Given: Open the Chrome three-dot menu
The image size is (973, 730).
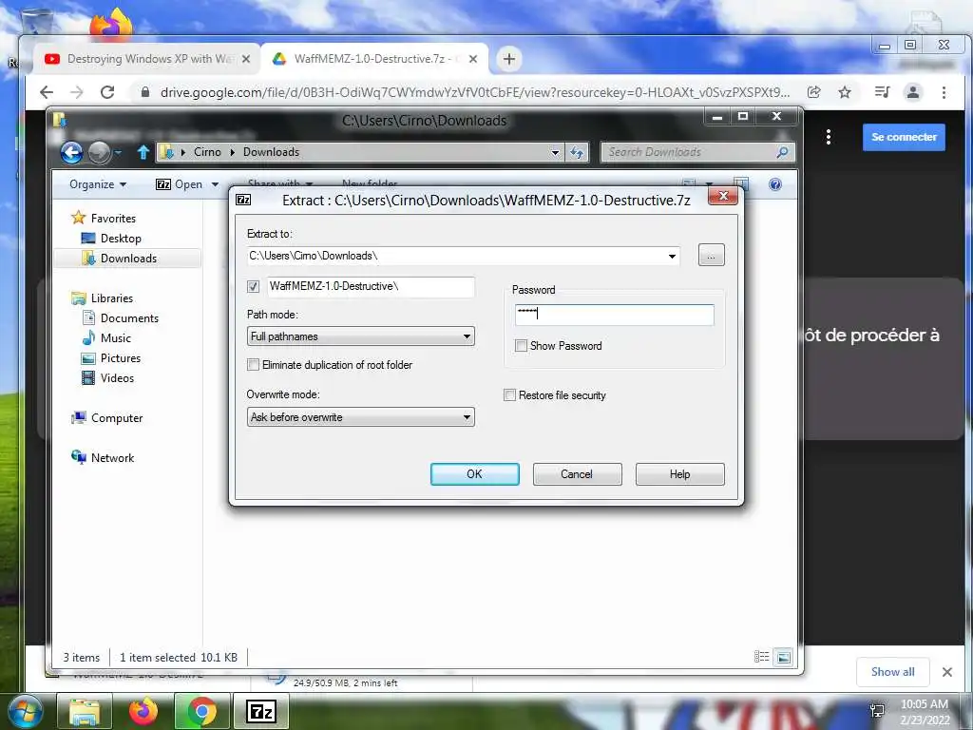Looking at the screenshot, I should (x=944, y=92).
